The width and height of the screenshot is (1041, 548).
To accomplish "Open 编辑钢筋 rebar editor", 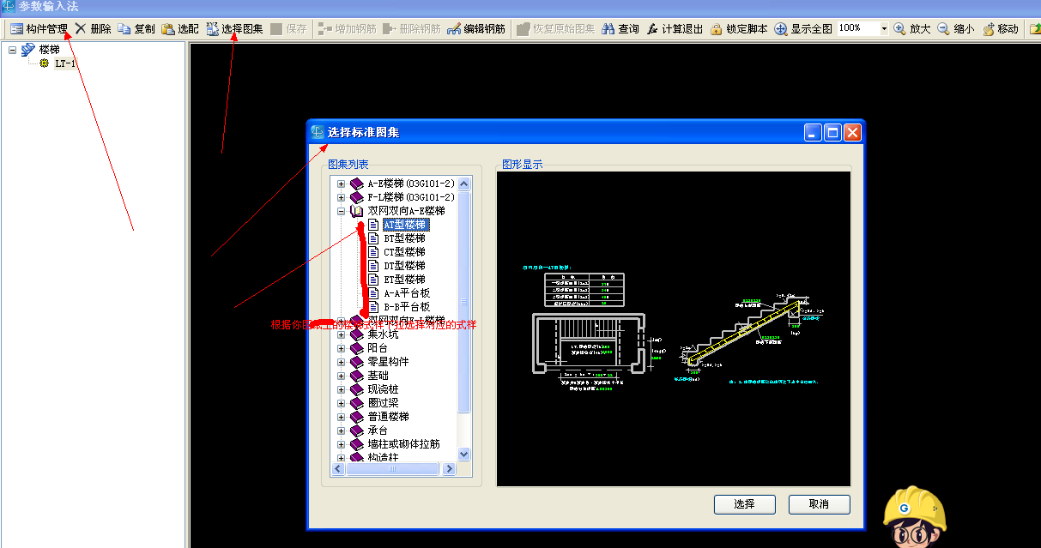I will (x=475, y=28).
